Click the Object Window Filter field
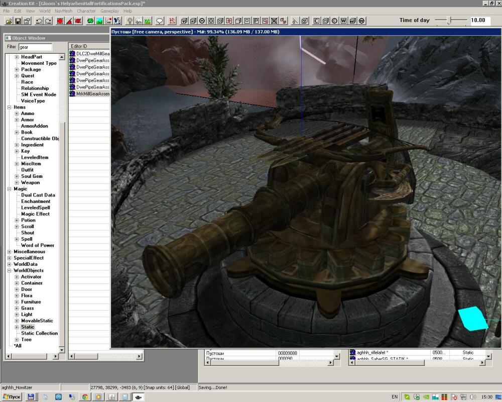Viewport: 502px width, 402px height. 35,47
